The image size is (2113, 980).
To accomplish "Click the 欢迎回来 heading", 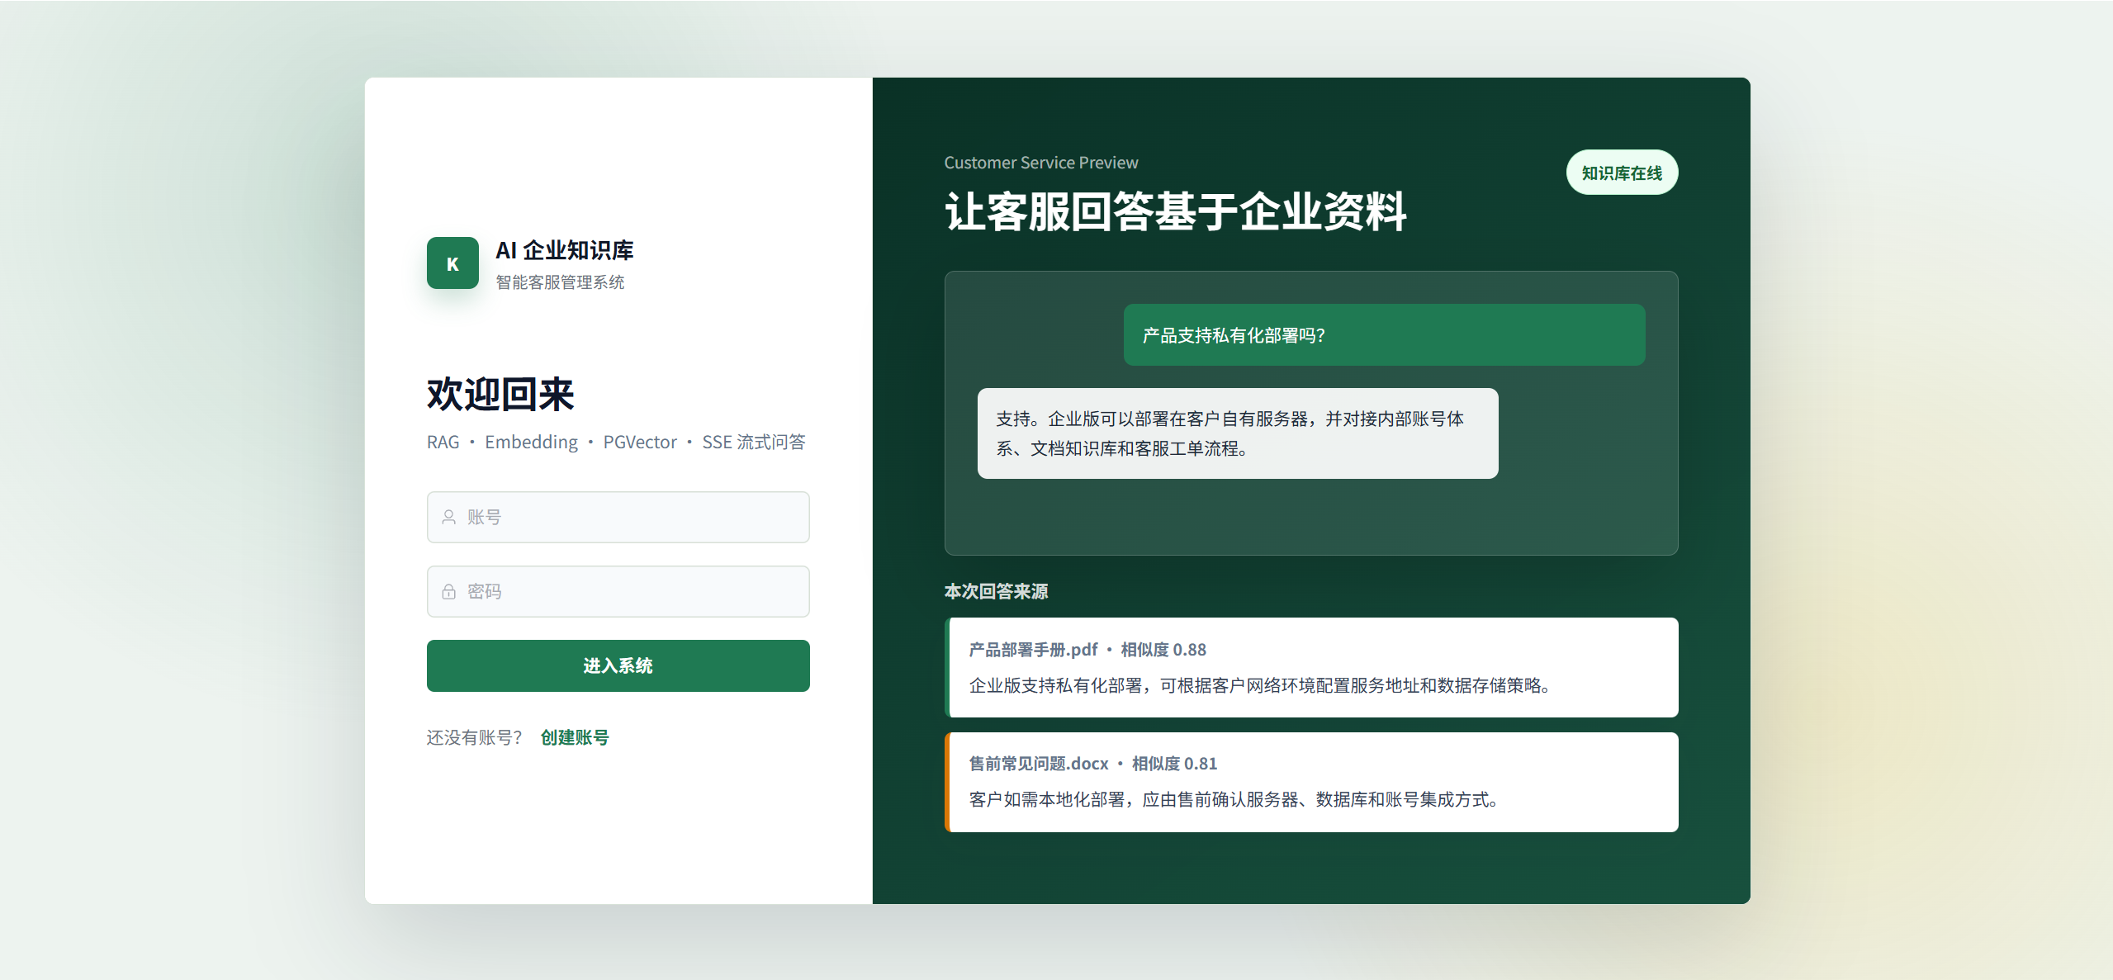I will [500, 394].
